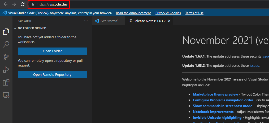Collapse the No Folder Opened section
Screen dimensions: 269x123
coord(15,28)
